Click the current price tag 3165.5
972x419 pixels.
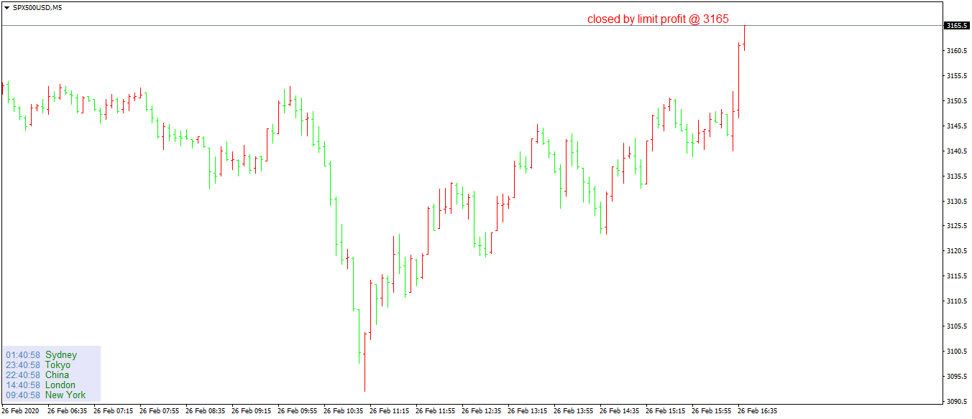point(957,26)
